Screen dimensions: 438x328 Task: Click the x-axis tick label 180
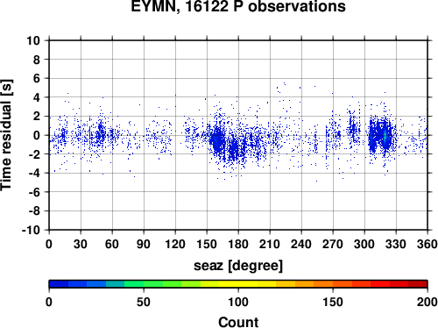click(238, 244)
